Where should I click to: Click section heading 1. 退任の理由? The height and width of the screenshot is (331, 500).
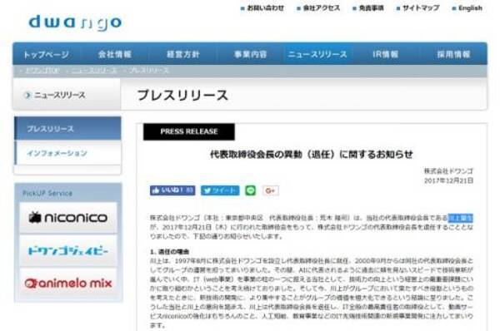point(169,252)
